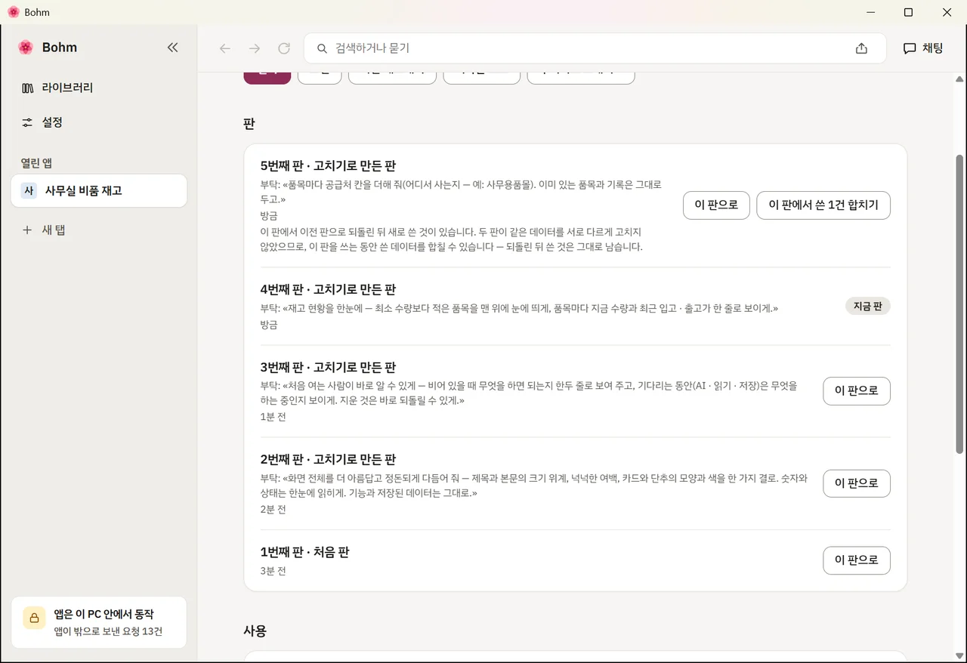Click the library books icon
Viewport: 967px width, 663px height.
(x=28, y=88)
